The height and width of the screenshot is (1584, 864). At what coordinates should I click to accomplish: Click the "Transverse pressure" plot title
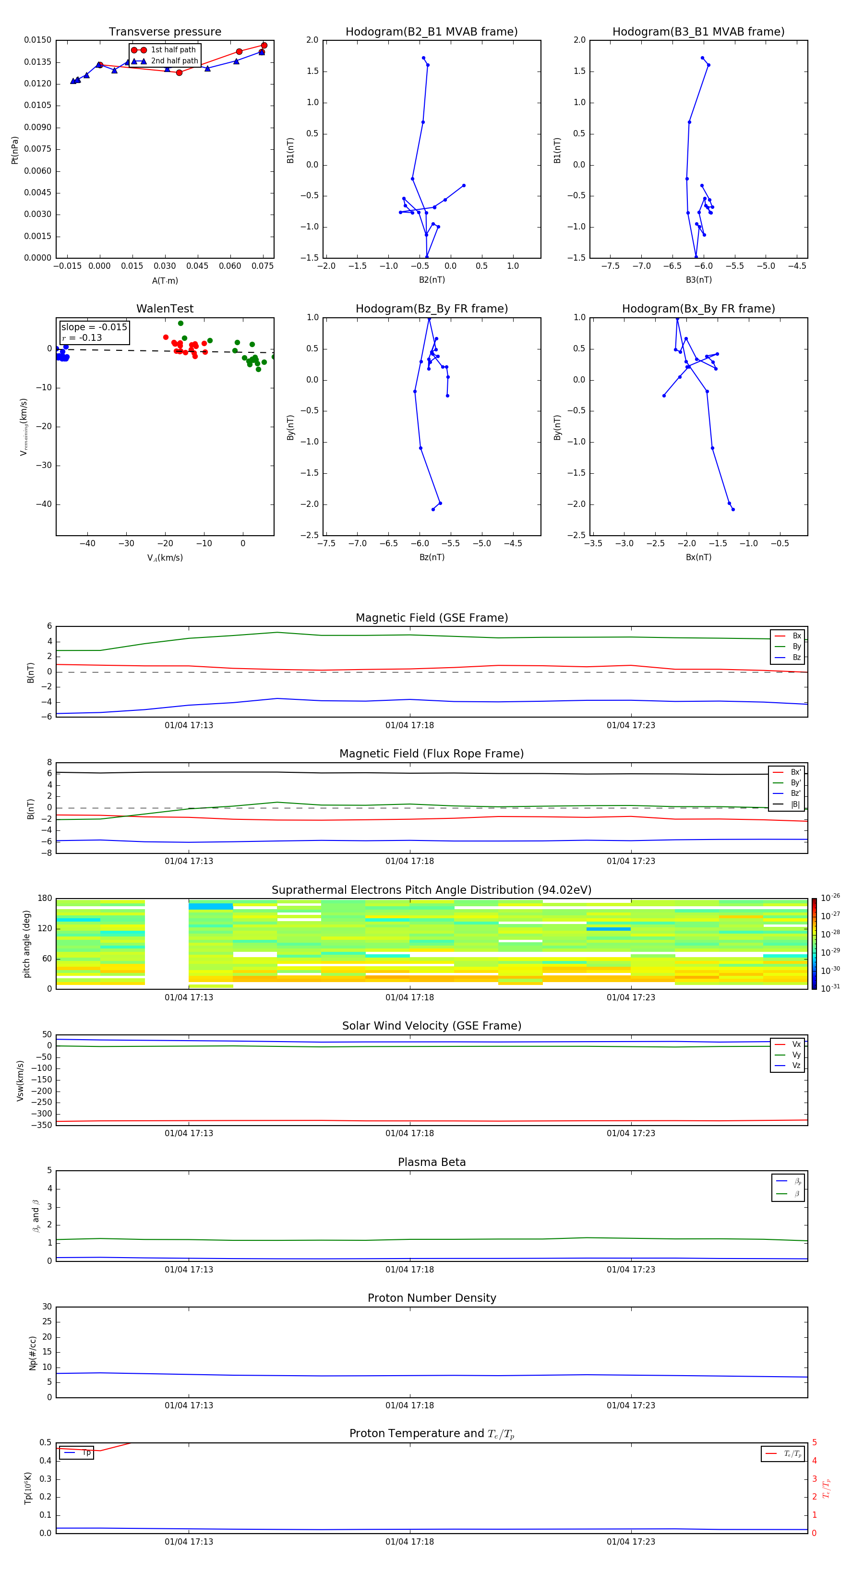coord(165,32)
